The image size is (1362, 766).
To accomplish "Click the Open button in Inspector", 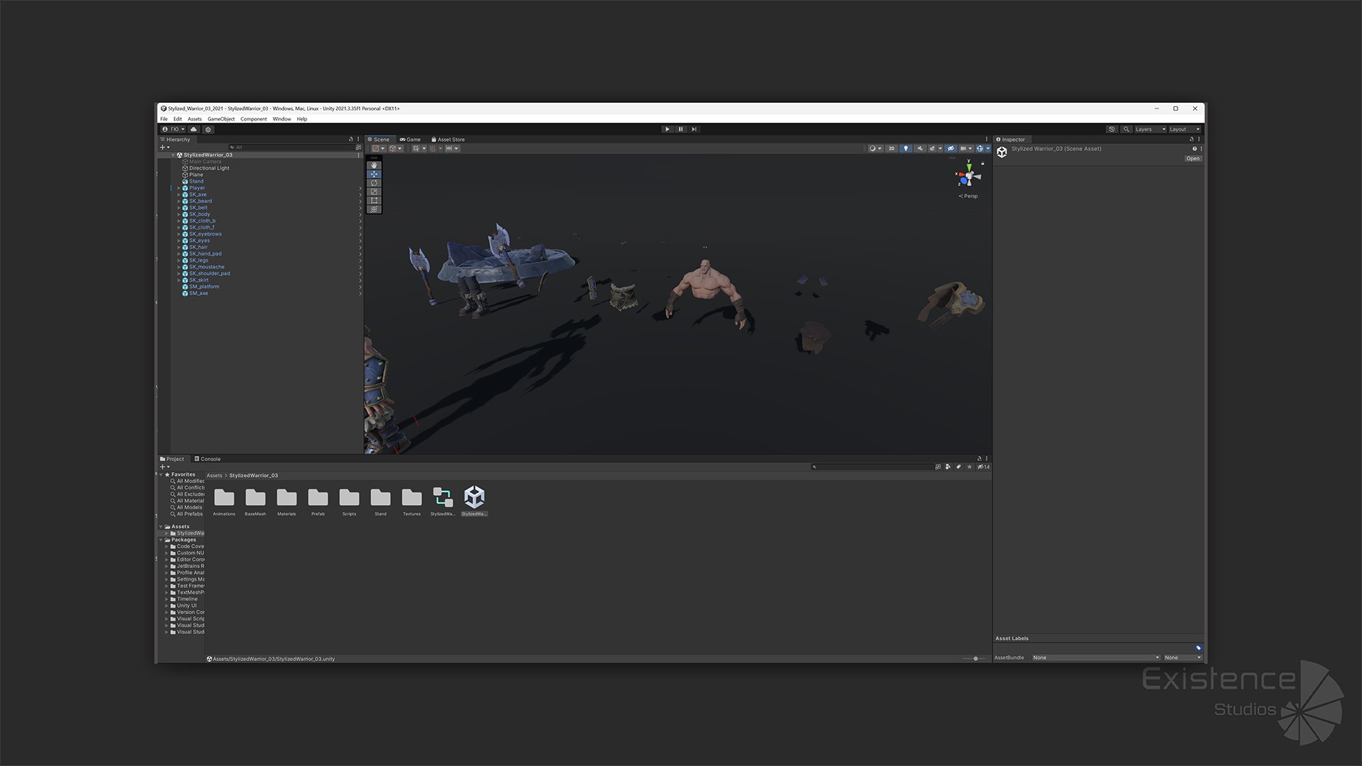I will click(x=1192, y=159).
